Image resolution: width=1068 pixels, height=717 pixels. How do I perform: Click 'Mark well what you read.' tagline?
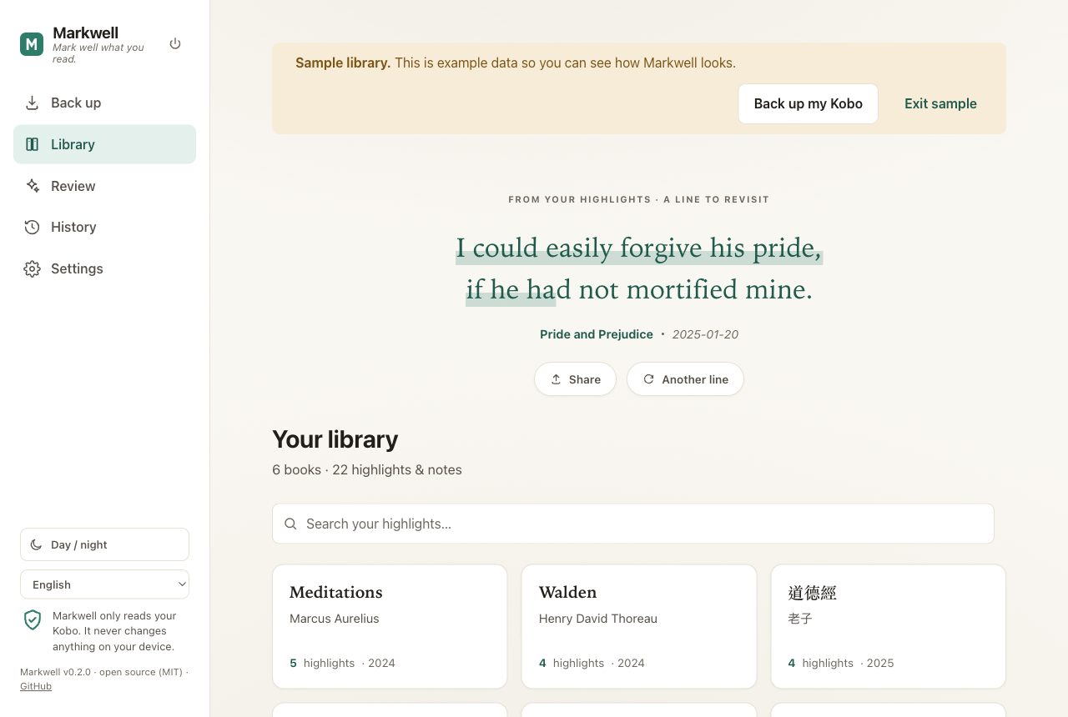[x=98, y=53]
